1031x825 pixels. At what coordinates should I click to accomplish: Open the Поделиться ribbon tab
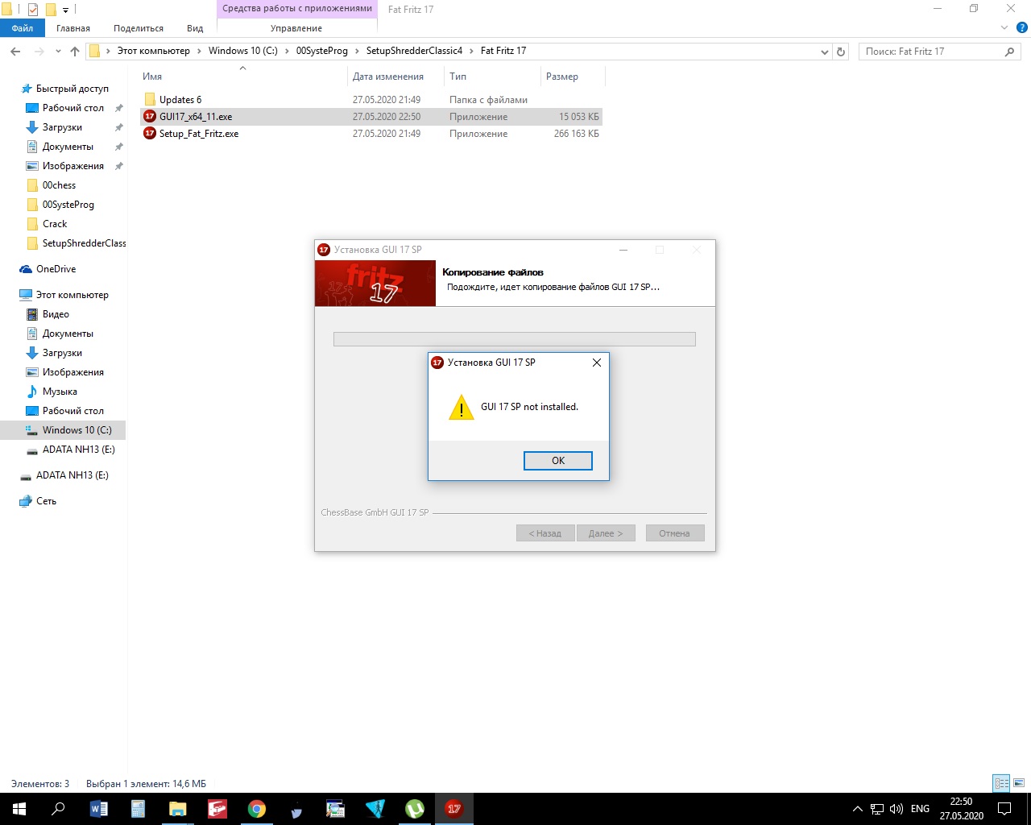(x=139, y=28)
